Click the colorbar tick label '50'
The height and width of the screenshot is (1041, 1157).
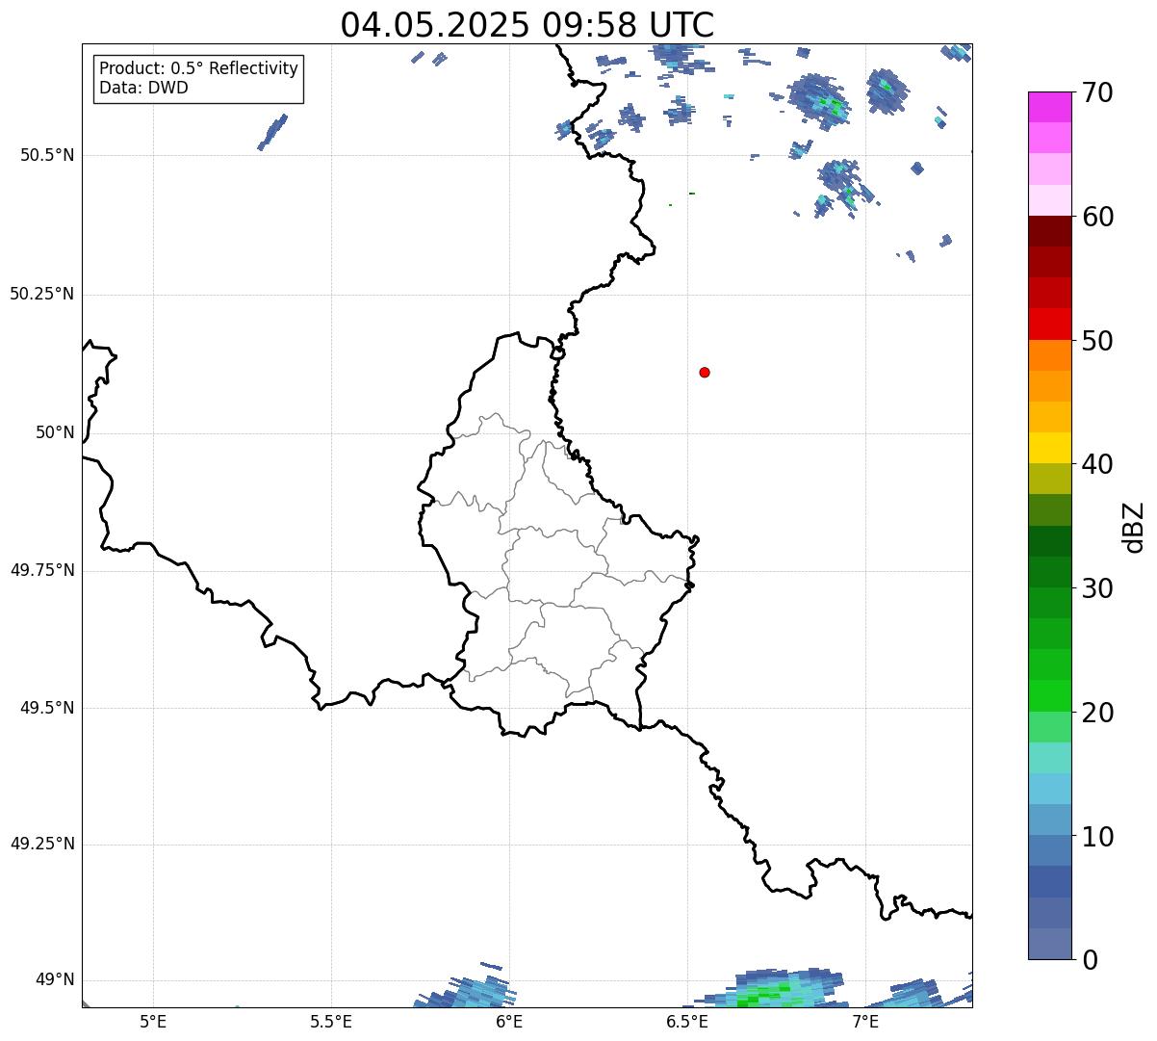click(1097, 341)
